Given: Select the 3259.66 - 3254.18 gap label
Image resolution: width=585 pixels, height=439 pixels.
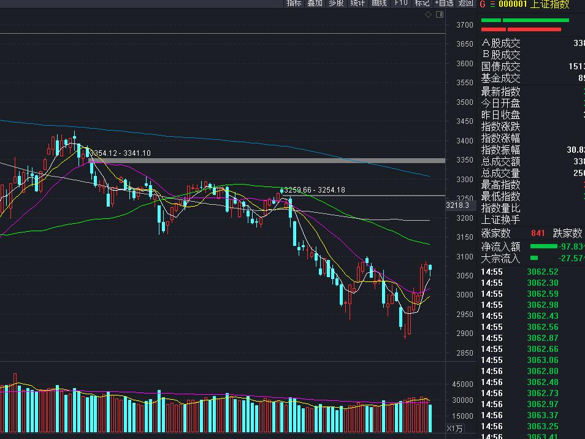Looking at the screenshot, I should (314, 190).
